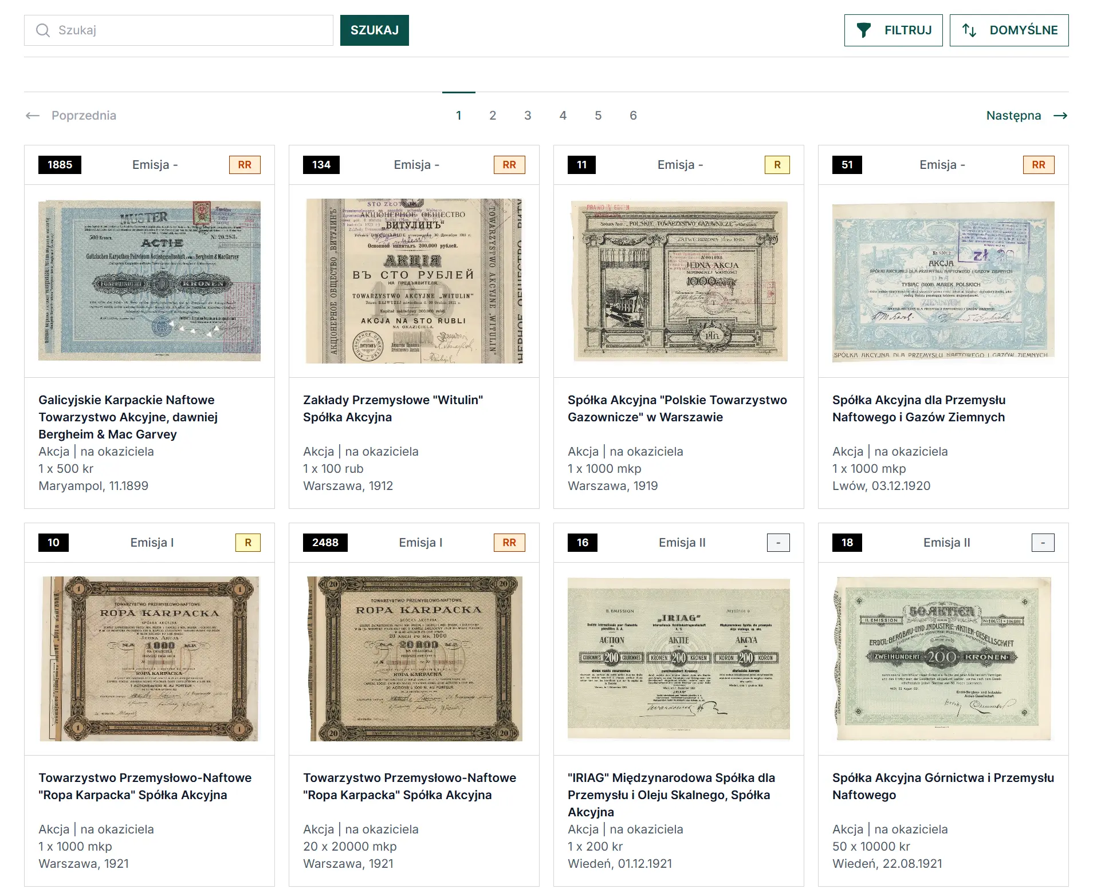Click the magnifying glass search icon
Screen dimensions: 1093x893
pos(43,30)
